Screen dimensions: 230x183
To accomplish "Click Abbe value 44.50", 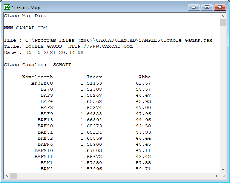I will point(143,126).
